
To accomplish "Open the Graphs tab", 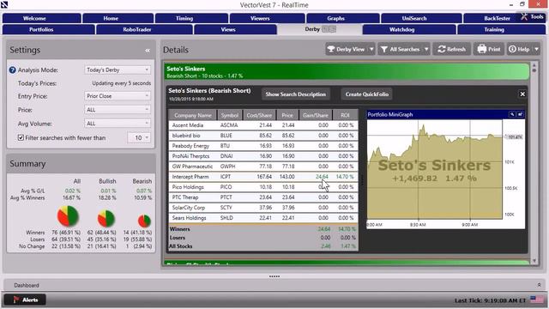I will point(343,18).
